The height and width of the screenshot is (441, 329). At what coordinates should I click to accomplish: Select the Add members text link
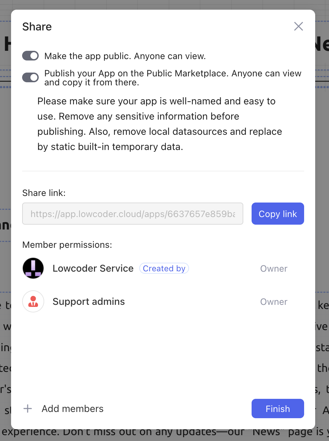pyautogui.click(x=73, y=409)
